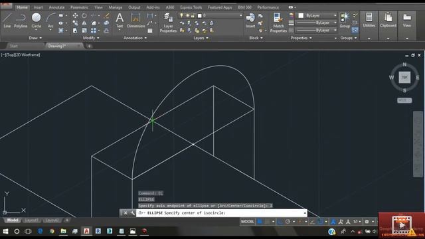Select the Line tool
Viewport: 425px width, 239px height.
pyautogui.click(x=7, y=21)
